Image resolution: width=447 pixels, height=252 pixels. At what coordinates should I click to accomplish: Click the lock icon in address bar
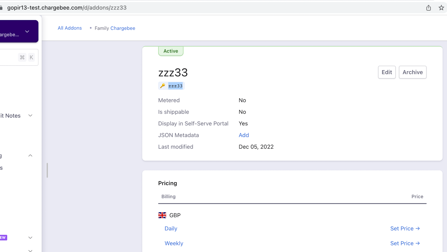pos(1,8)
